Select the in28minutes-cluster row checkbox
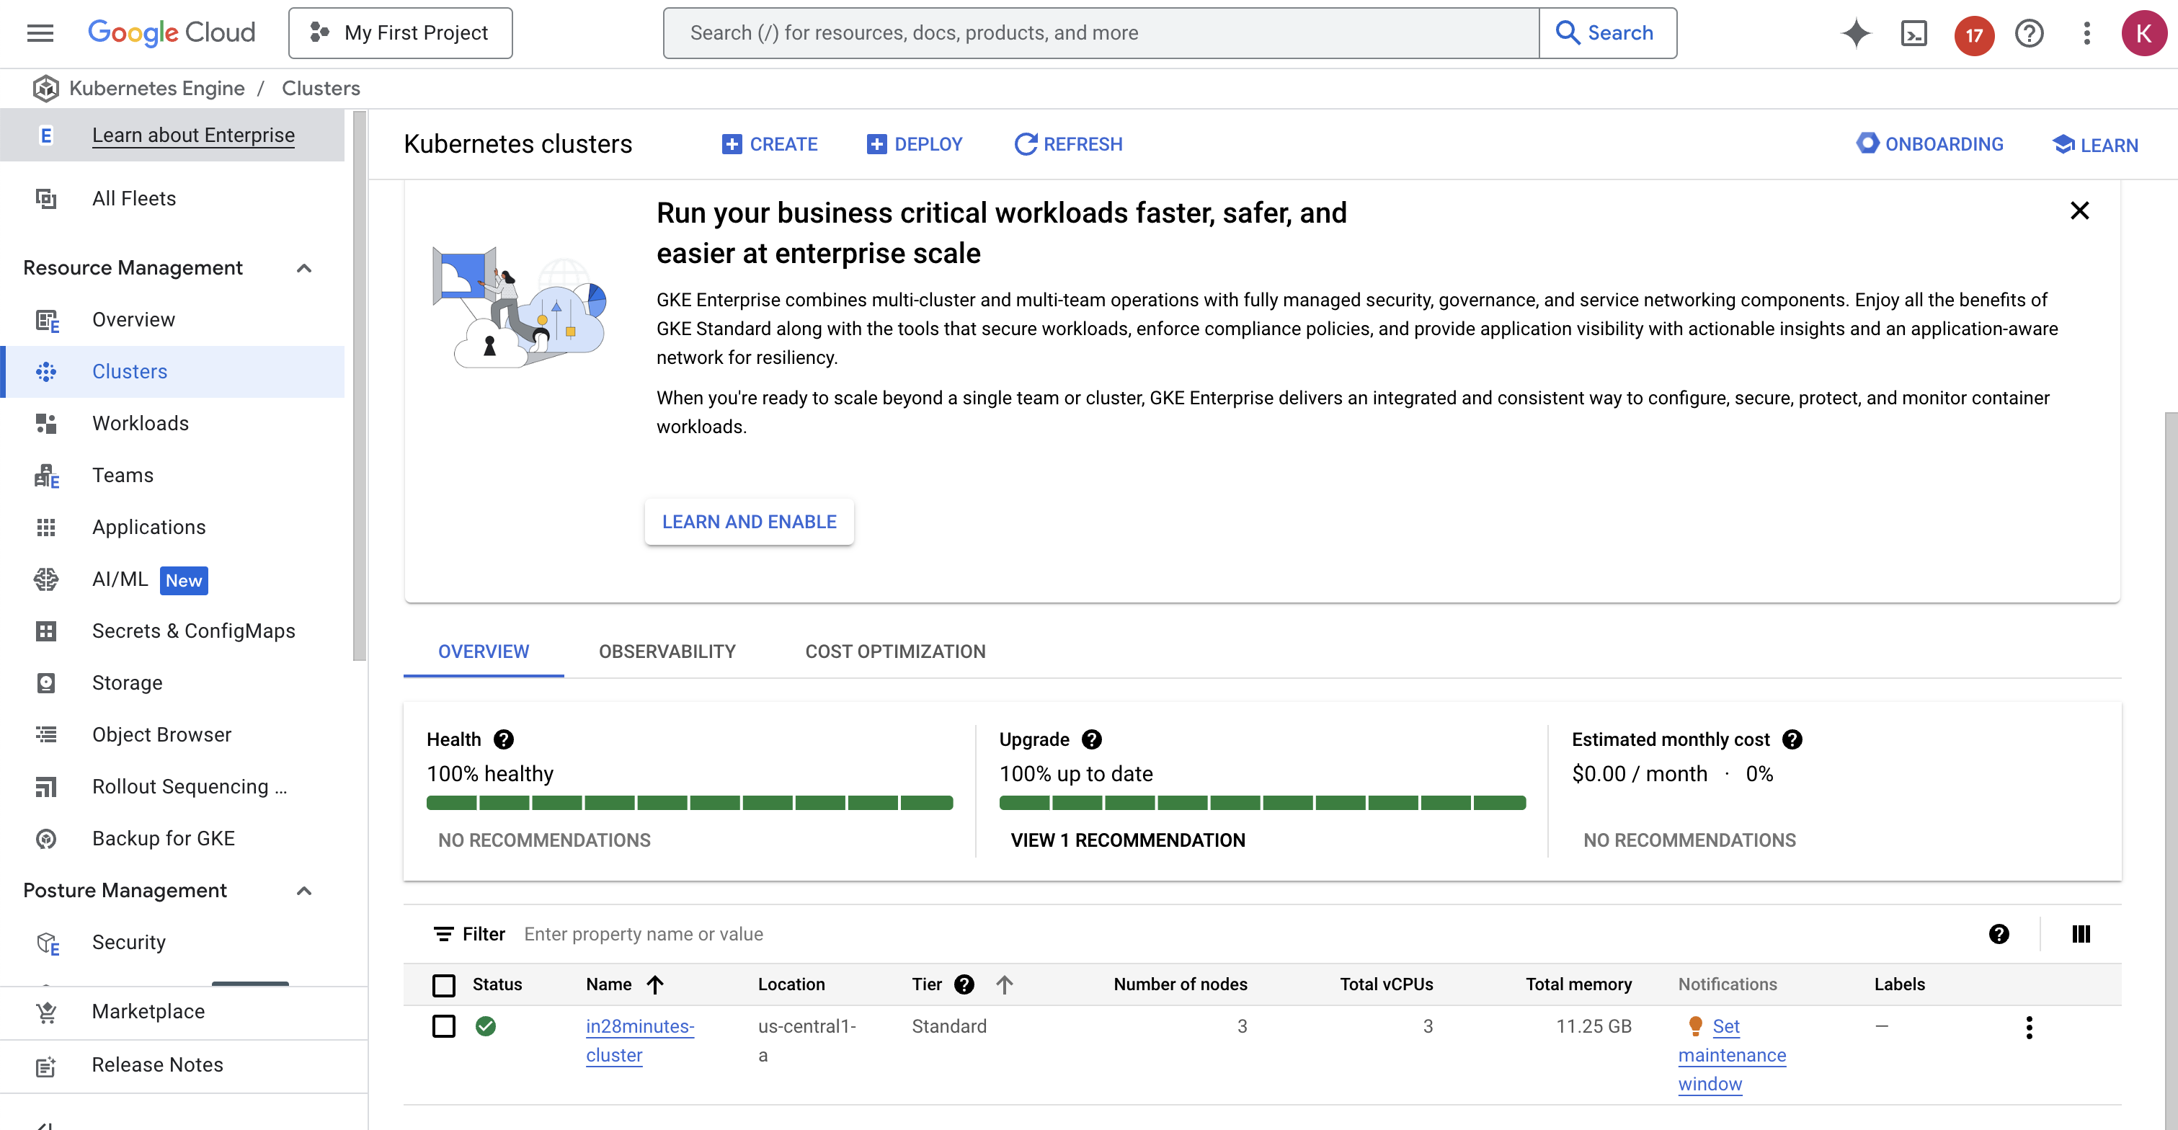 click(x=444, y=1026)
